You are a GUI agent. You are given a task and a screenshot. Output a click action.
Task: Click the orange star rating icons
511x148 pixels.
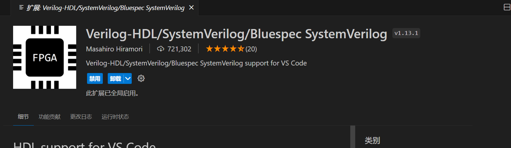pyautogui.click(x=225, y=49)
